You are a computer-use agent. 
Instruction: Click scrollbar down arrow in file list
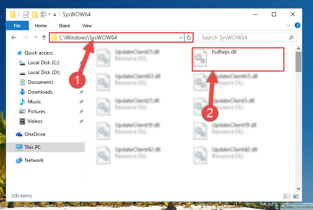(298, 189)
